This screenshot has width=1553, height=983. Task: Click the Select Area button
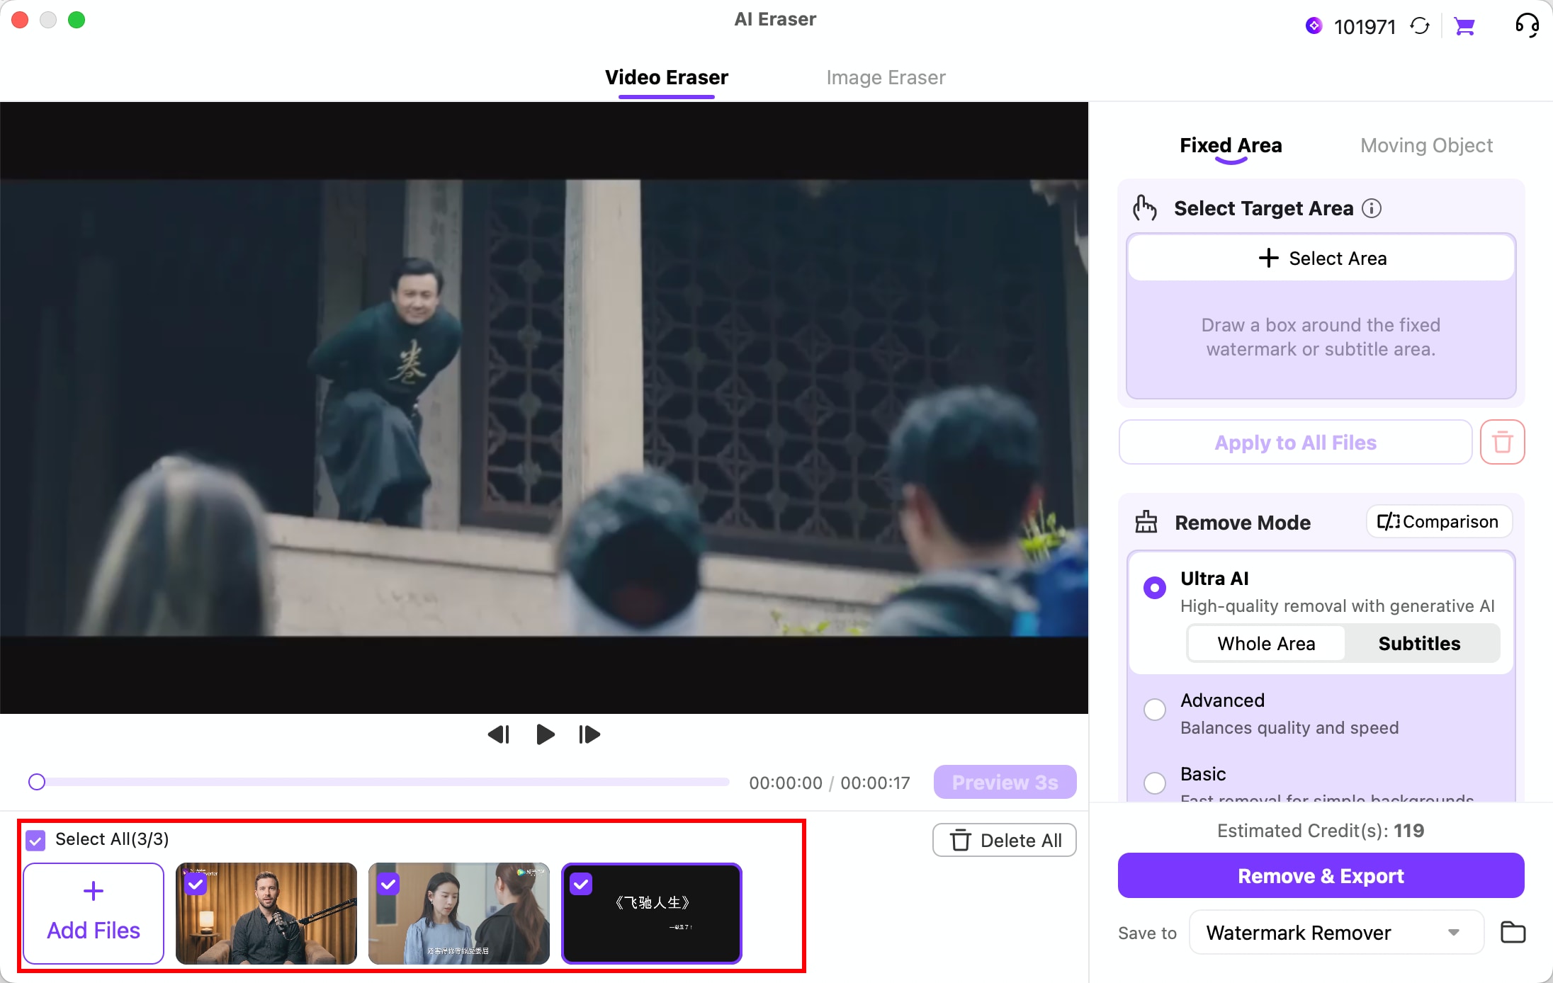[1321, 258]
